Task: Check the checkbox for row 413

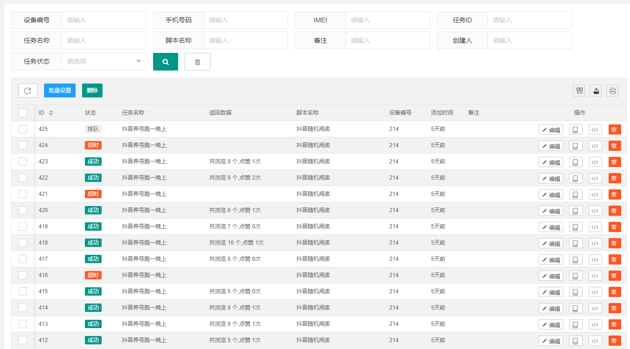Action: (x=23, y=324)
